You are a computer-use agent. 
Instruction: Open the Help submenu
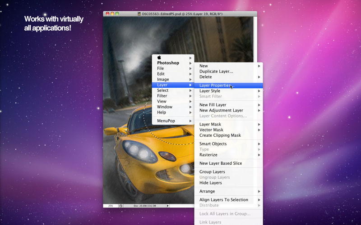click(173, 112)
